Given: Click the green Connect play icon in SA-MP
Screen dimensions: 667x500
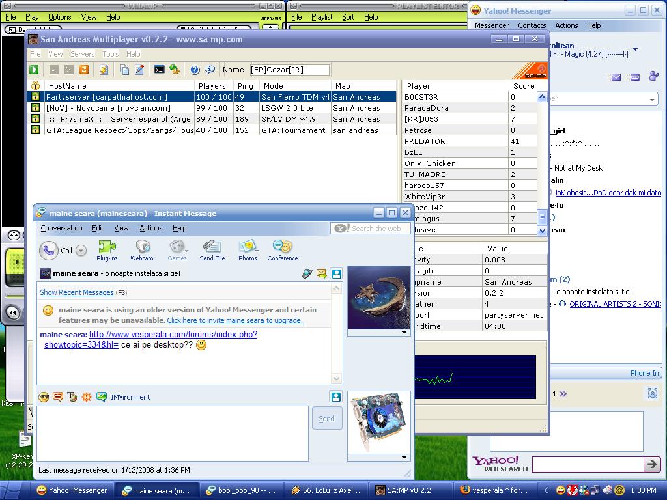Looking at the screenshot, I should pyautogui.click(x=34, y=70).
